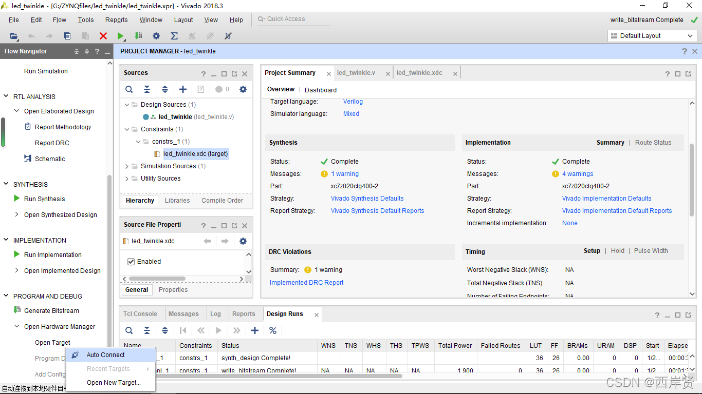Maximize the Sources panel
Image resolution: width=702 pixels, height=394 pixels.
pyautogui.click(x=224, y=74)
